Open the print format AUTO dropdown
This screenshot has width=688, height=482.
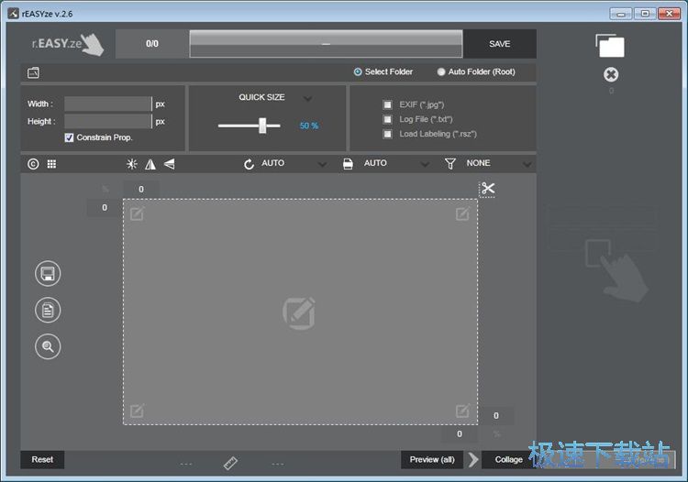(x=425, y=164)
